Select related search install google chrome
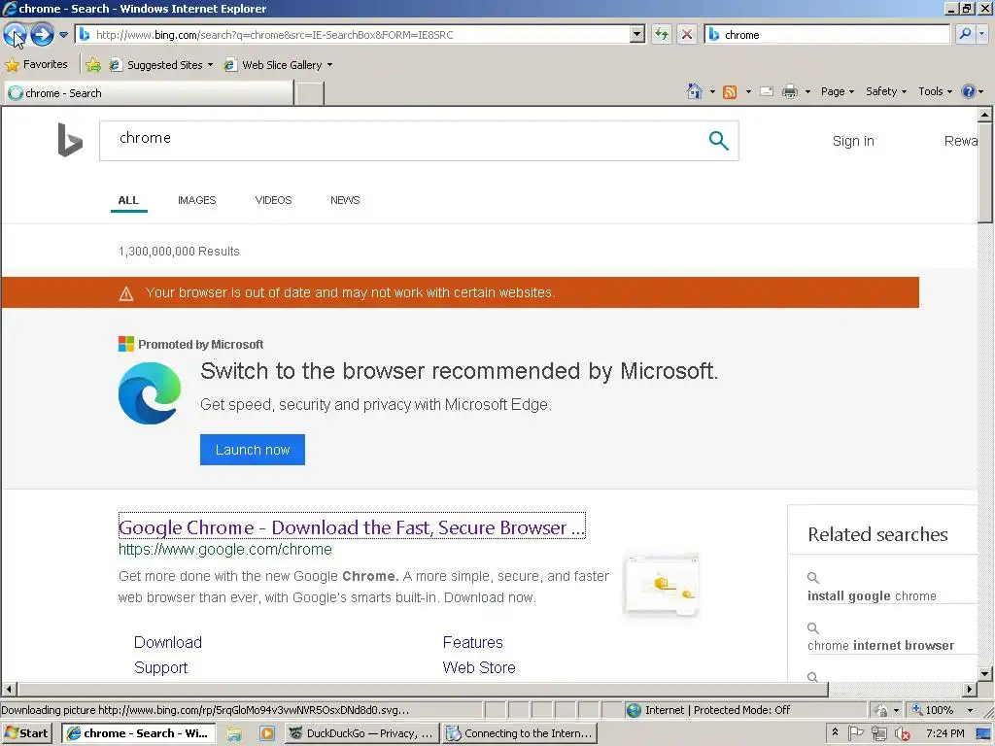 872,595
